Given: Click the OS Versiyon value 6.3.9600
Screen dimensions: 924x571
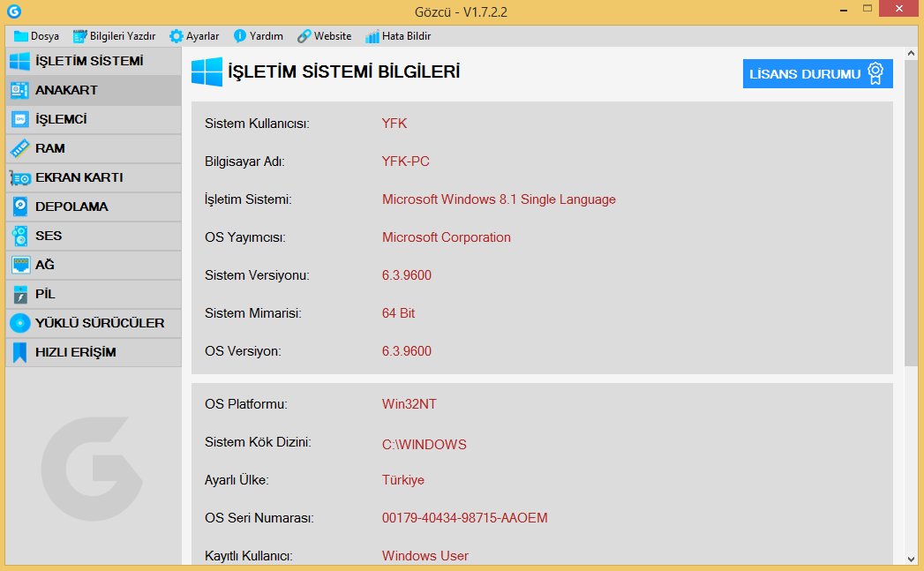Looking at the screenshot, I should [x=407, y=351].
